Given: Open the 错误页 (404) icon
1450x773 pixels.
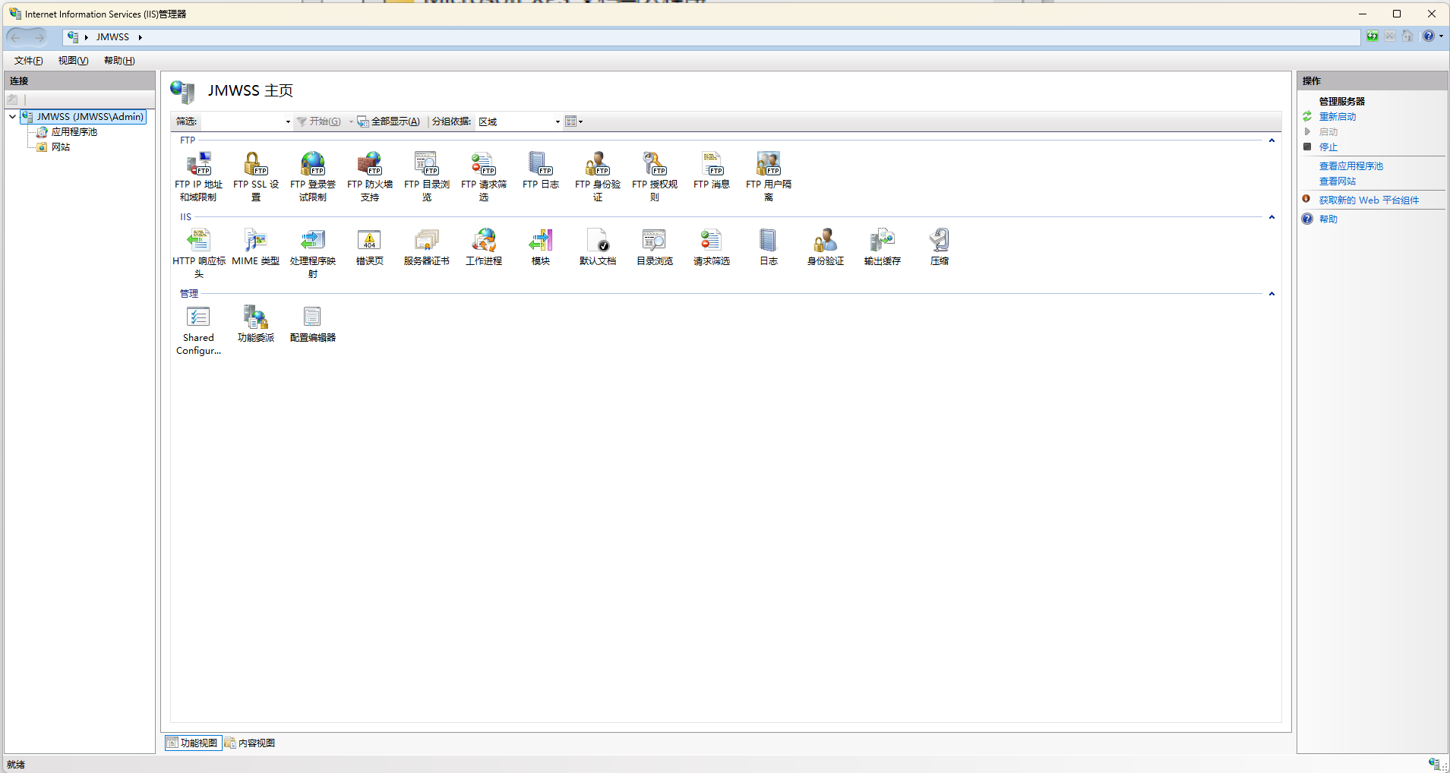Looking at the screenshot, I should [x=369, y=241].
